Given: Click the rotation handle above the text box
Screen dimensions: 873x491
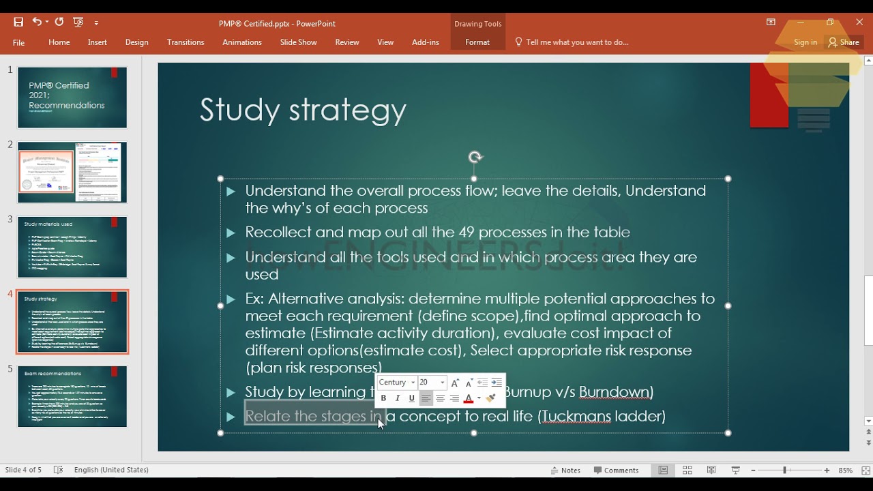Looking at the screenshot, I should 475,158.
